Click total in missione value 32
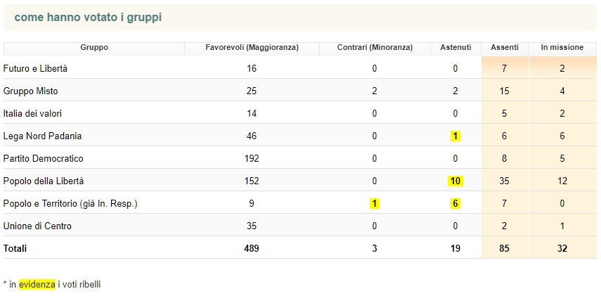This screenshot has height=296, width=601. tap(562, 248)
